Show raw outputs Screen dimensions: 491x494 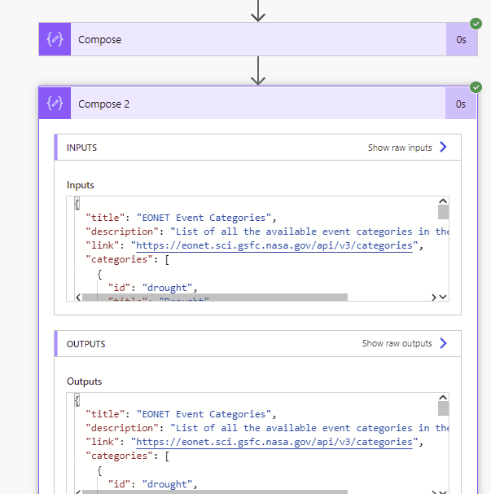[397, 343]
